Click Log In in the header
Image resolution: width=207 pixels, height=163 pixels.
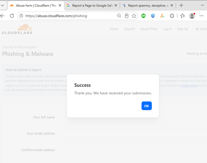[x=167, y=29]
